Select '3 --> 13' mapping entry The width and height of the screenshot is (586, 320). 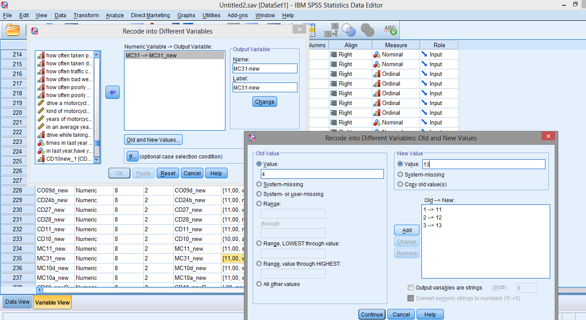tap(432, 226)
